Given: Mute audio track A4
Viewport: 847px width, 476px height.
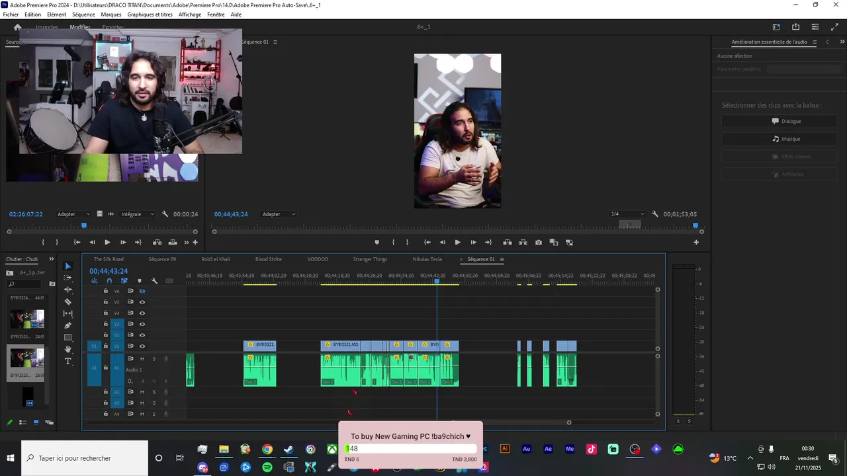Looking at the screenshot, I should coord(142,414).
